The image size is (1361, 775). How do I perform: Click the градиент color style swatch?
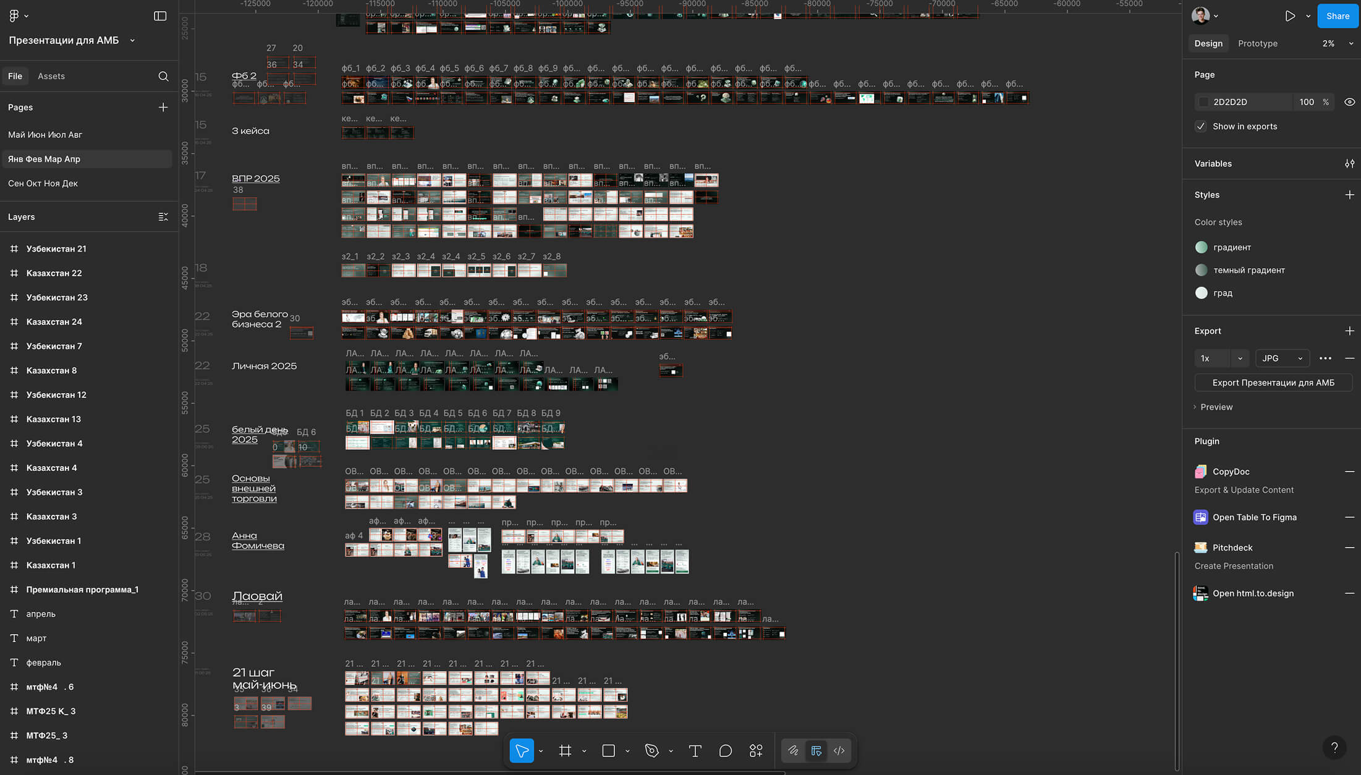(x=1201, y=247)
